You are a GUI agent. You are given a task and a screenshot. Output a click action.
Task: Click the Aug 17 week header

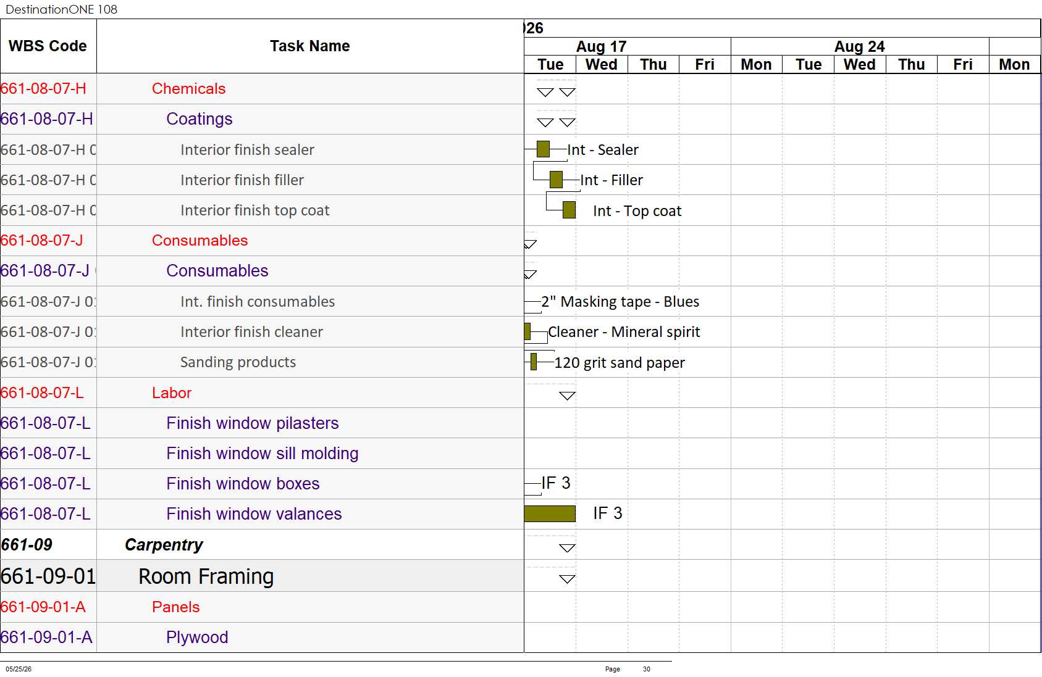tap(601, 46)
